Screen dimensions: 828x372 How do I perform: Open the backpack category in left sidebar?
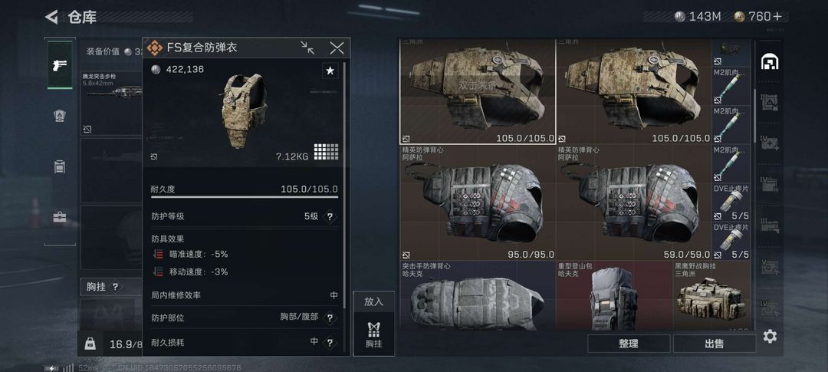click(x=60, y=166)
